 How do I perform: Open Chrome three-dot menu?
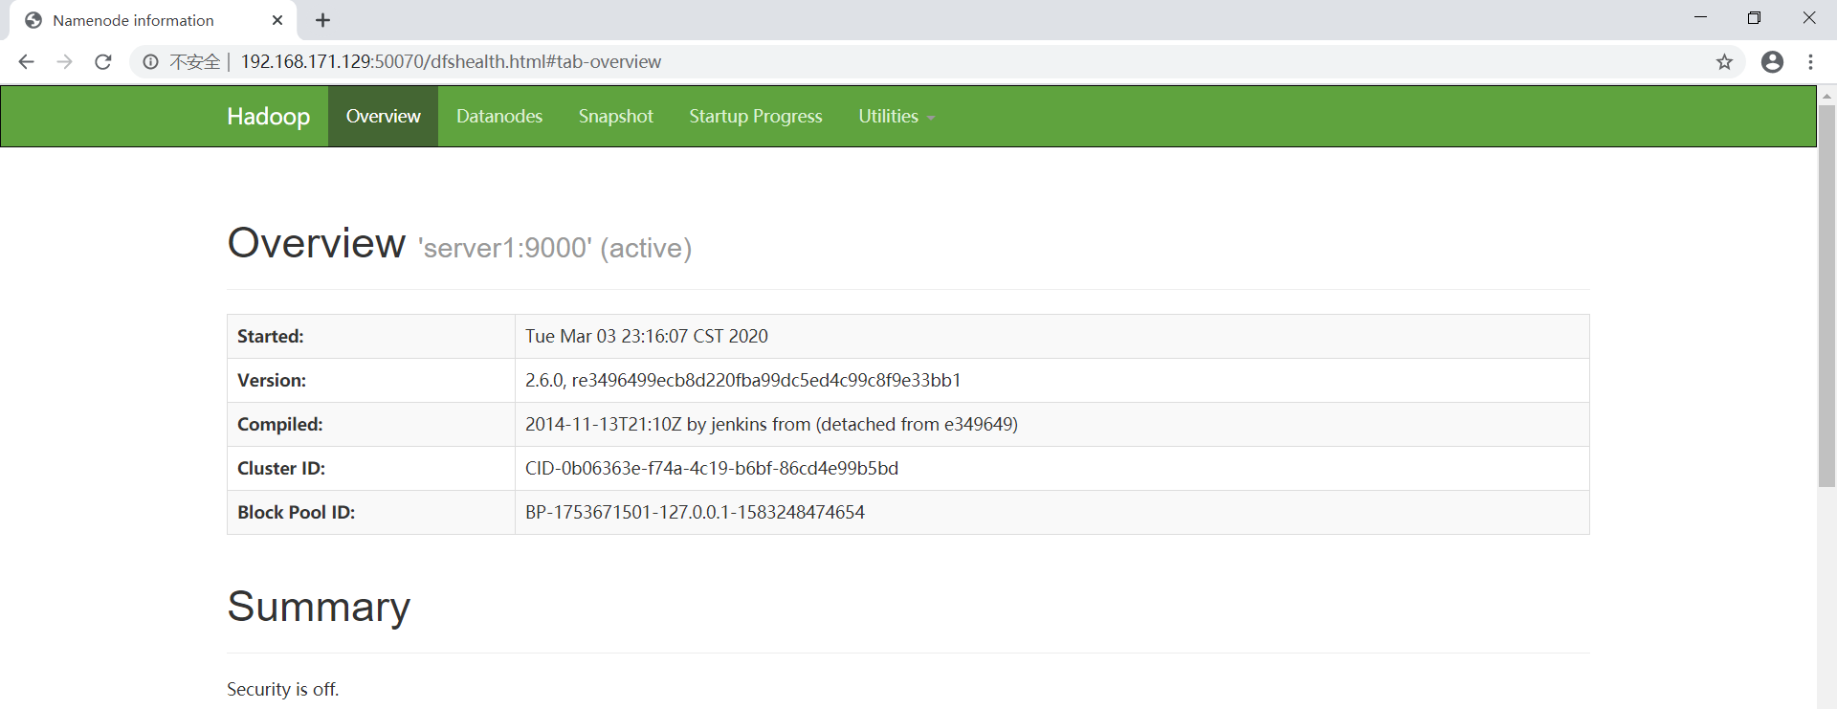pyautogui.click(x=1810, y=62)
